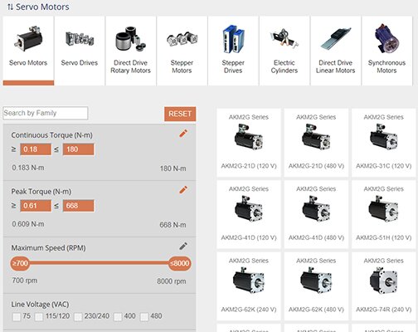Edit Maximum Speed range with pencil icon
Viewport: 418px width, 332px height.
[x=183, y=247]
